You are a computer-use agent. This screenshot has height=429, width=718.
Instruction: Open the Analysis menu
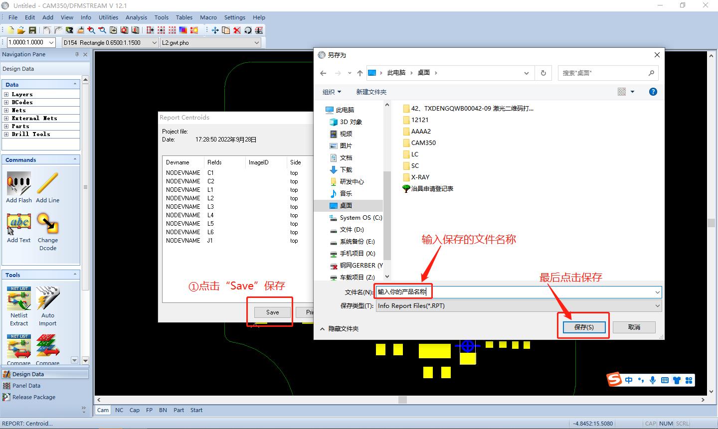(136, 17)
